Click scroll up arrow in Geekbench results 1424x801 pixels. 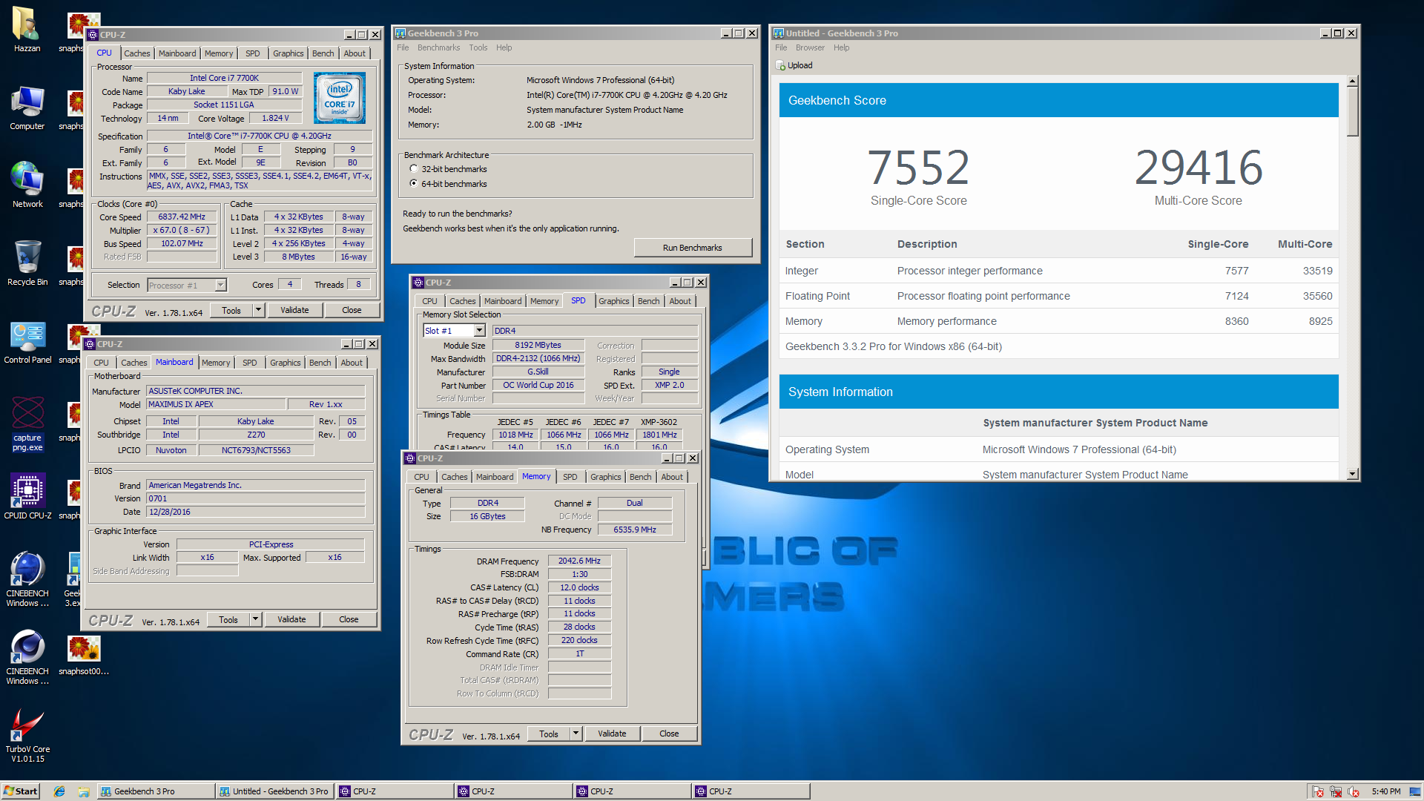[x=1352, y=81]
